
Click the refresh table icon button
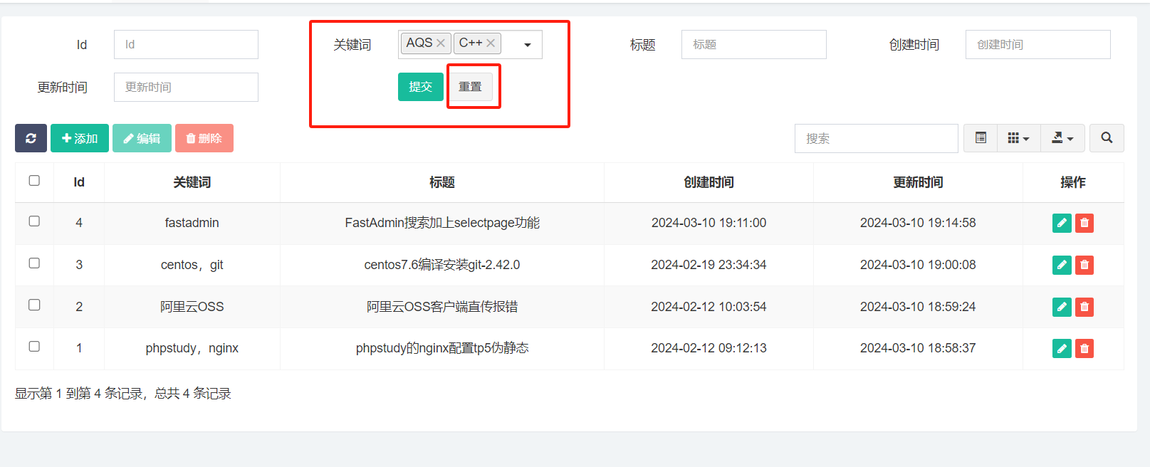click(31, 138)
